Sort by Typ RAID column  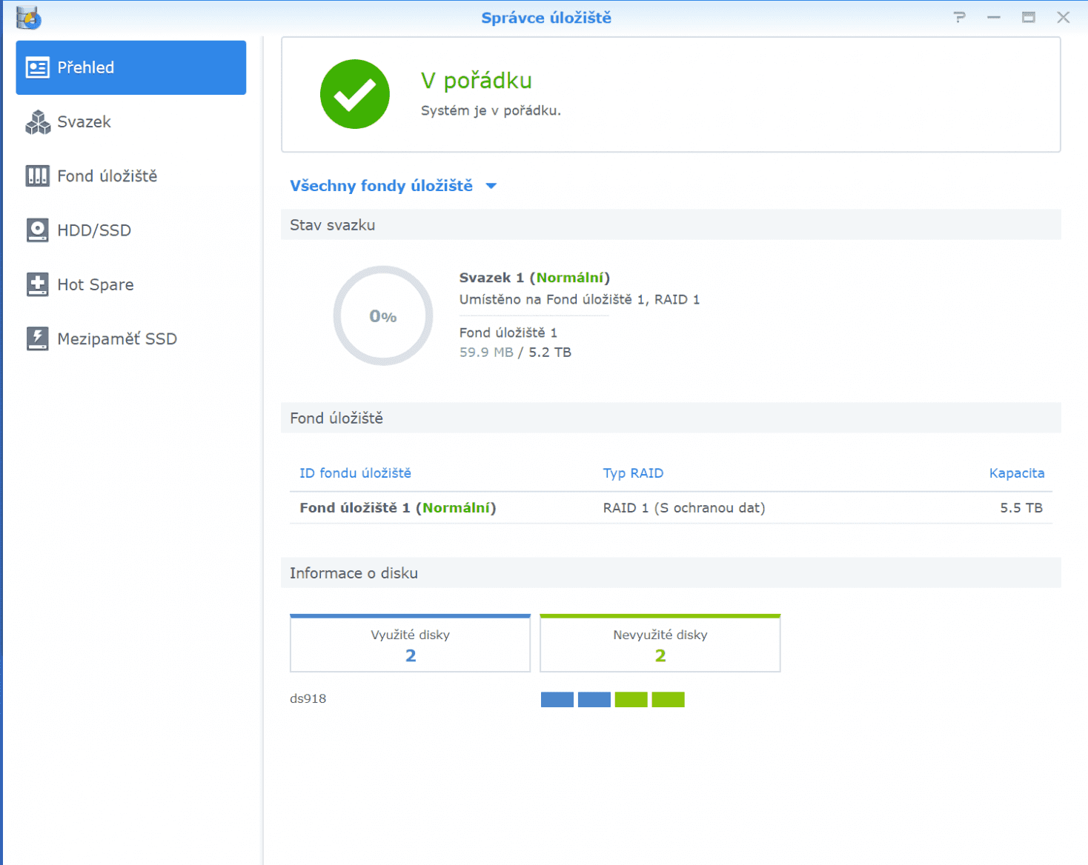(x=633, y=473)
